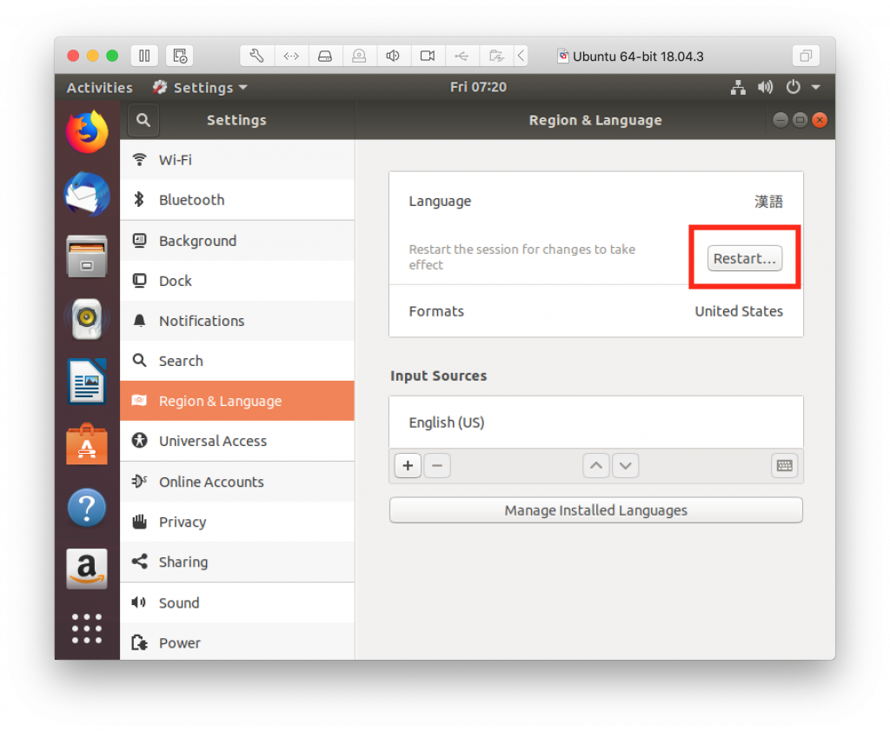This screenshot has width=890, height=732.
Task: Click the Restart... button
Action: coord(744,258)
